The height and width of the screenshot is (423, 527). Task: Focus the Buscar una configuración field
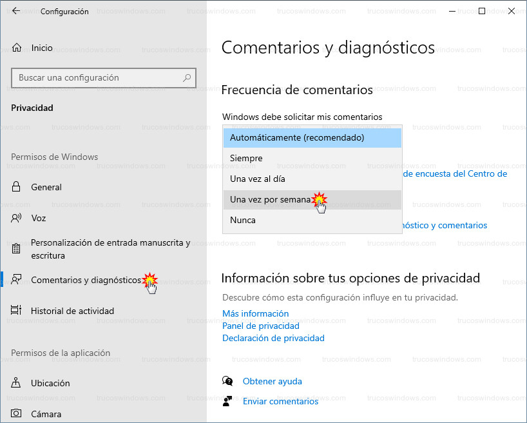[104, 78]
